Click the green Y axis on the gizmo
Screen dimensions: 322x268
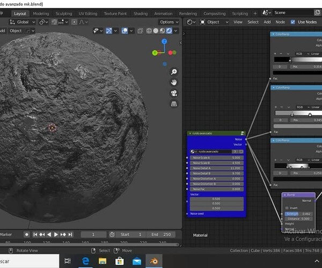click(155, 53)
